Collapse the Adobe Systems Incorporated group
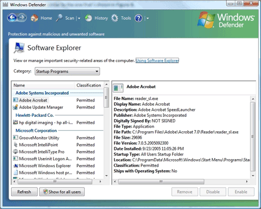The width and height of the screenshot is (261, 209). click(42, 93)
